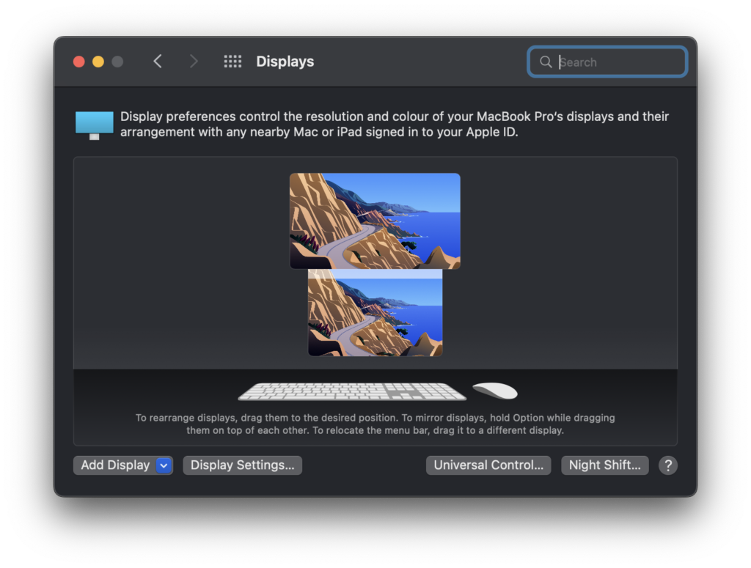Image resolution: width=751 pixels, height=568 pixels.
Task: Click the keyboard illustration
Action: [x=352, y=391]
